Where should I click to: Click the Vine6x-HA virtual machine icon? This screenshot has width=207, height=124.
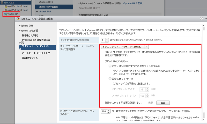[5, 14]
